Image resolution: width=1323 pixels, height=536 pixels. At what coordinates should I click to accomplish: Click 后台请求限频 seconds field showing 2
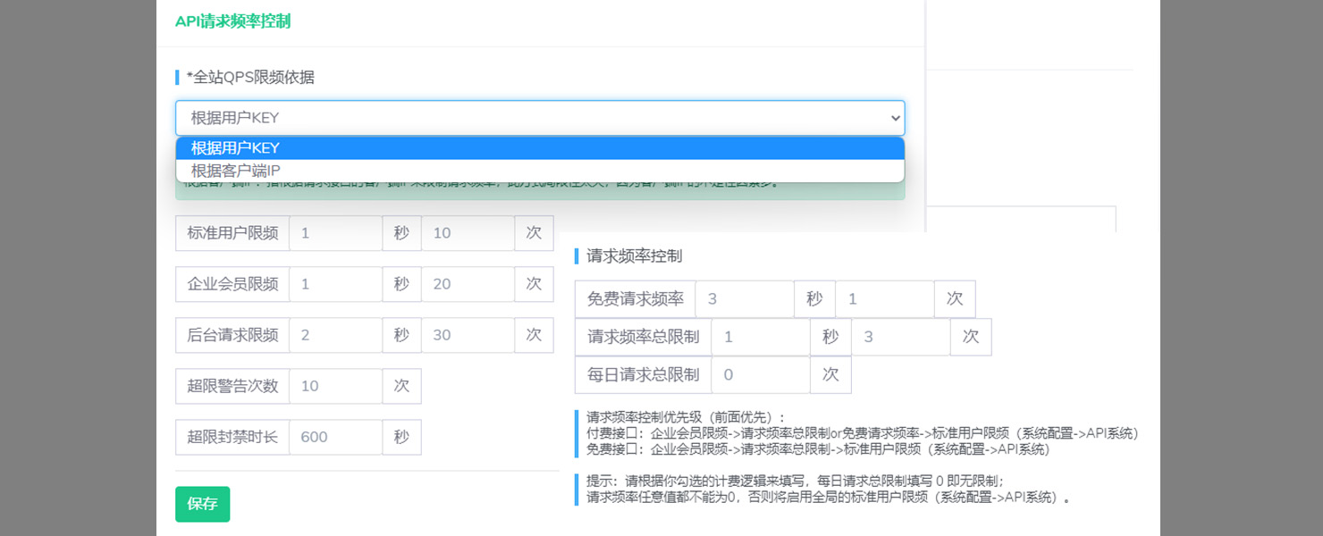335,335
